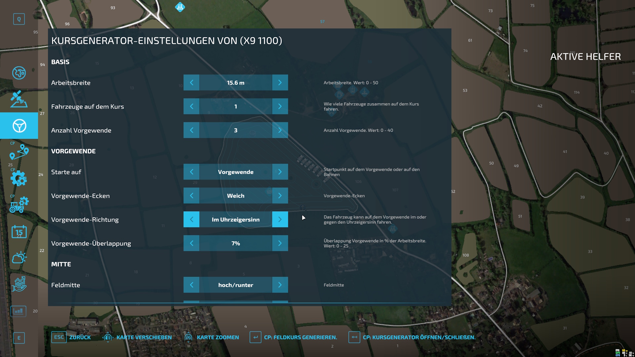Open the Courseplay vehicle settings tractor icon
This screenshot has width=635, height=357.
click(x=19, y=205)
